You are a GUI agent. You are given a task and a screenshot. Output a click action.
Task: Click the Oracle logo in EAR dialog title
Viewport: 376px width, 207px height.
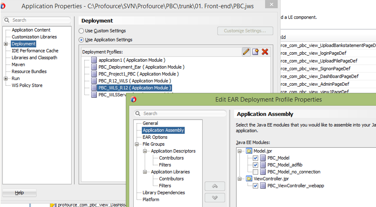click(x=133, y=99)
